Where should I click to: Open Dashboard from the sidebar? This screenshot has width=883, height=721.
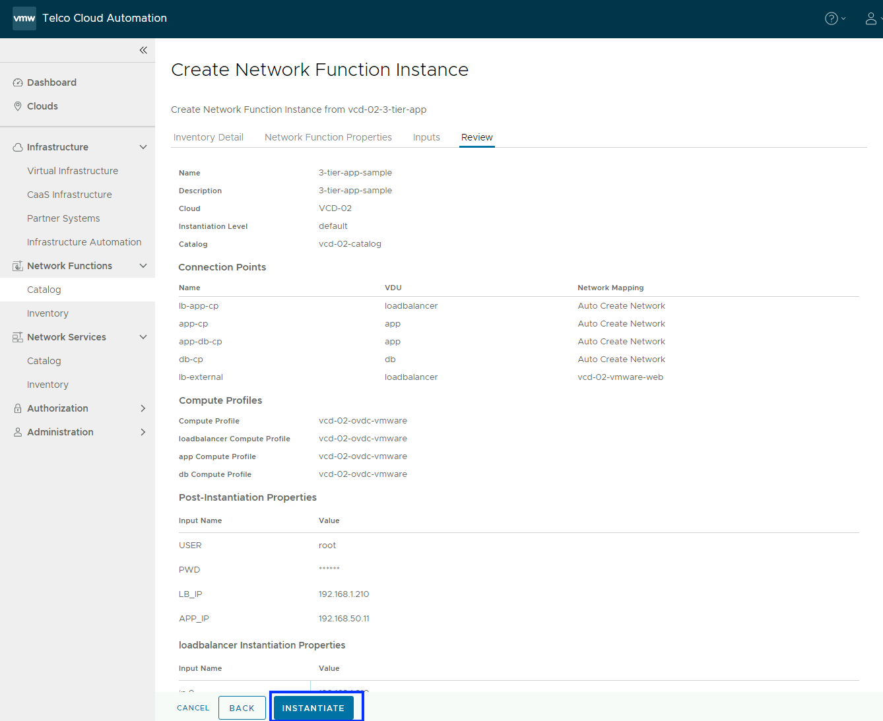[51, 82]
